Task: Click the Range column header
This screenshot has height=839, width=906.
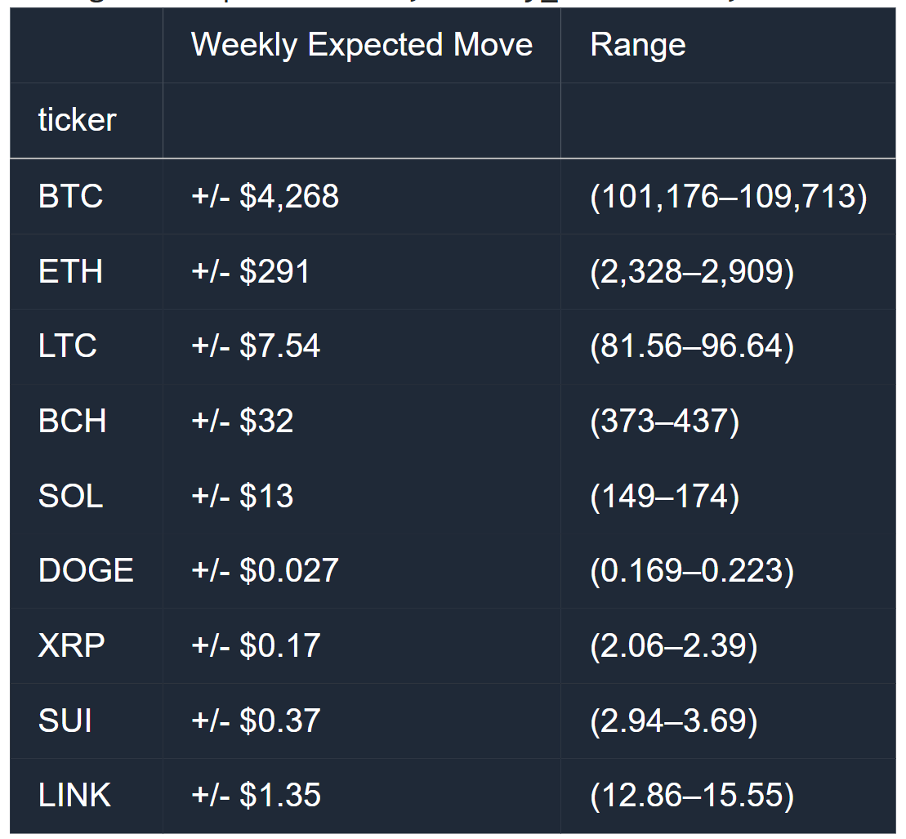Action: [638, 45]
